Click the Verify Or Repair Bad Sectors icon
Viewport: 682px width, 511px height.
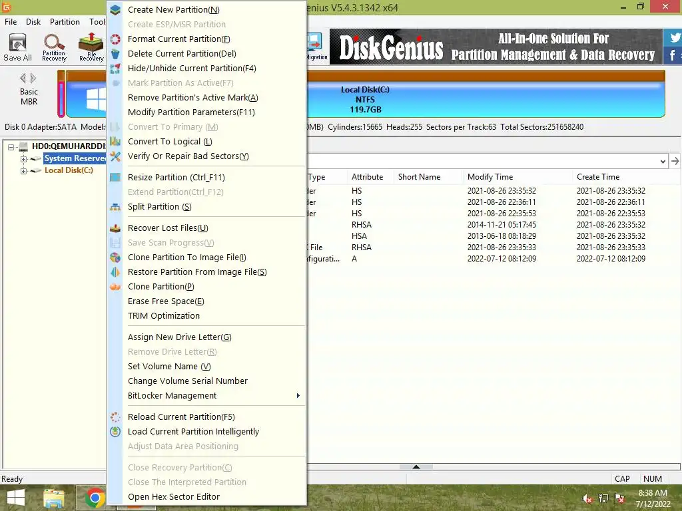115,156
